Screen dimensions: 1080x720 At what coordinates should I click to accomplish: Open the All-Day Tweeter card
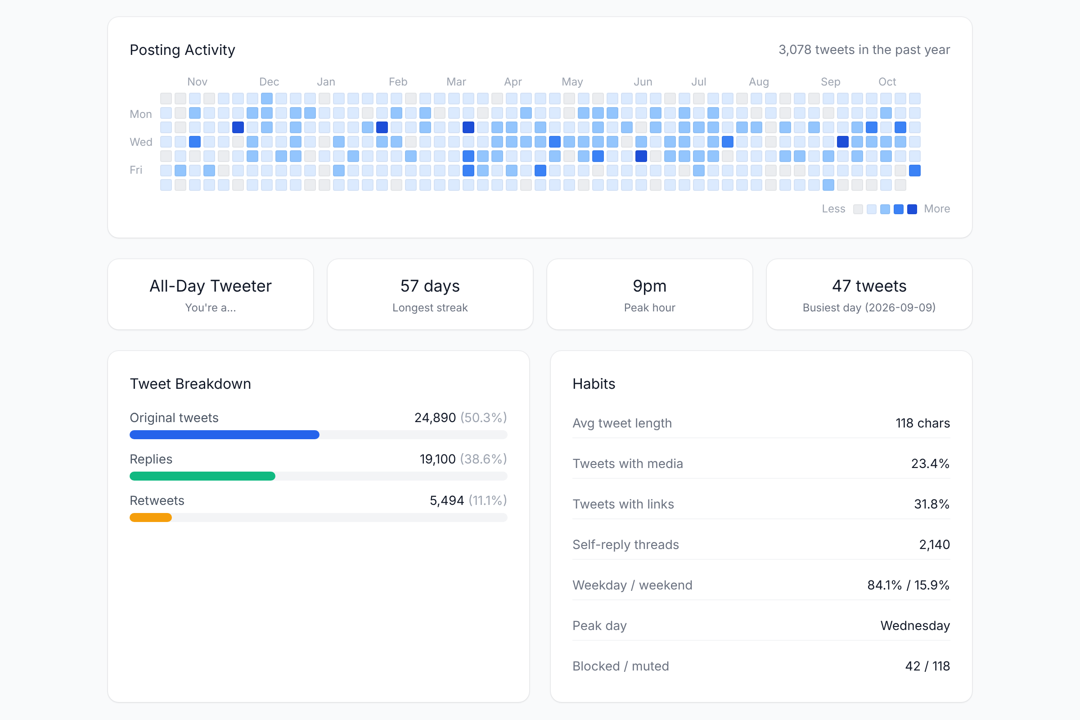click(x=211, y=294)
